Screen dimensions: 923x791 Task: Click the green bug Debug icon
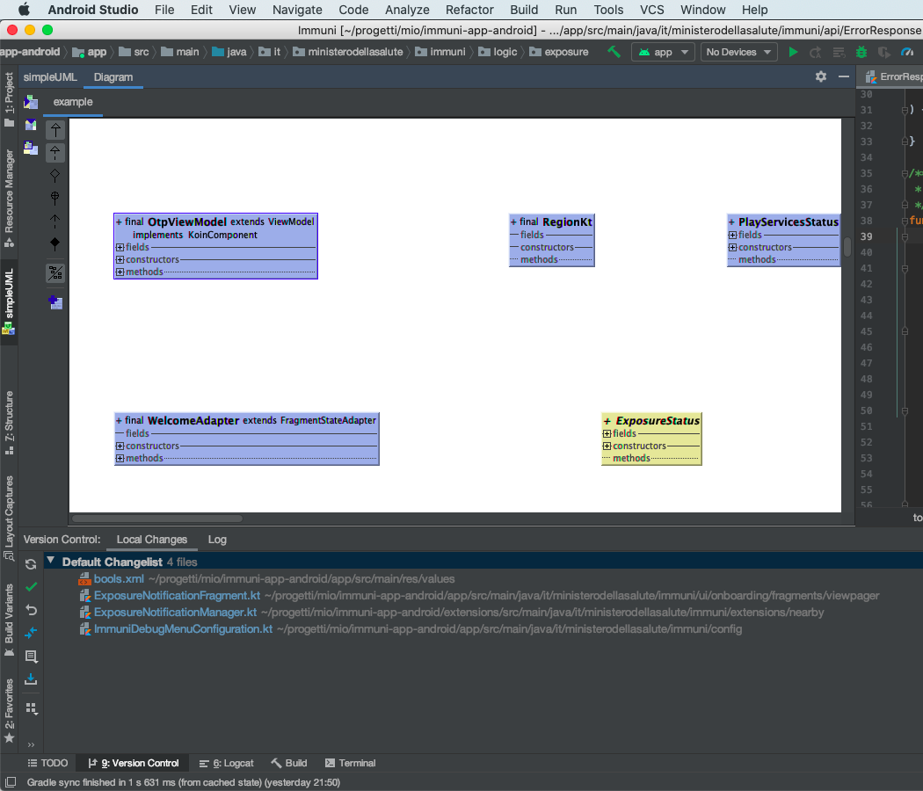pos(861,52)
